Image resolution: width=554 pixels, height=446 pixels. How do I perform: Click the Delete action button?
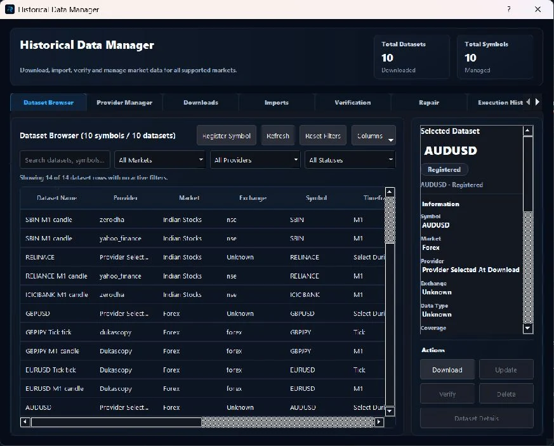(x=506, y=394)
